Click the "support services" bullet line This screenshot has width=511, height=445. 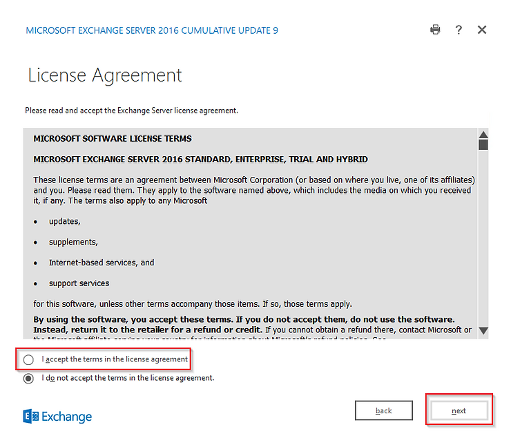click(x=79, y=283)
